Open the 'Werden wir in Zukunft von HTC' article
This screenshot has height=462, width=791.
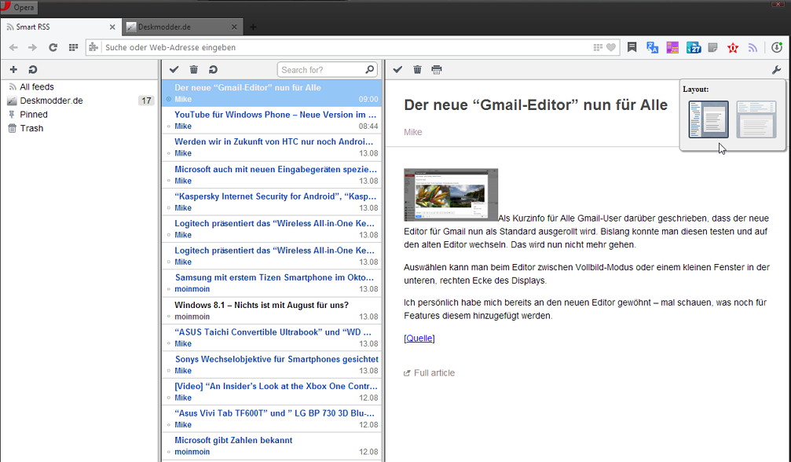point(272,147)
